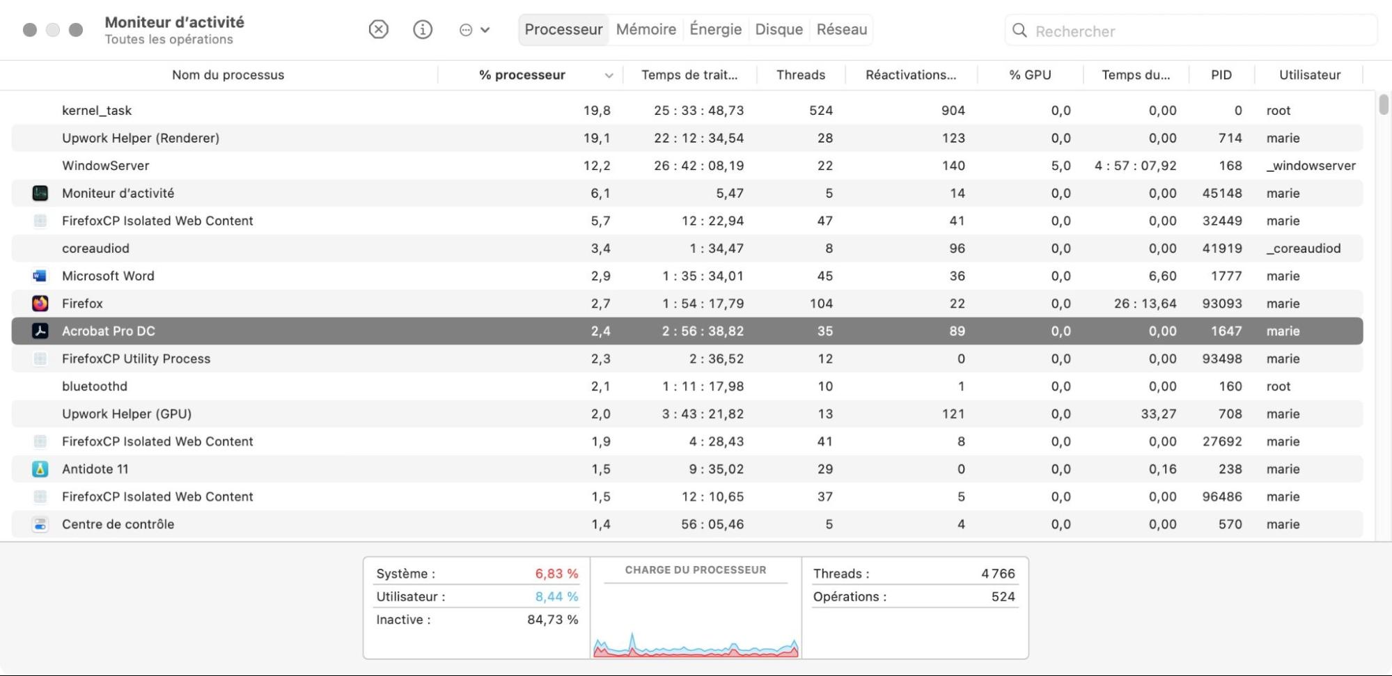The image size is (1392, 676).
Task: Click icon of FirefoxCP with PID 27692
Action: pos(40,441)
